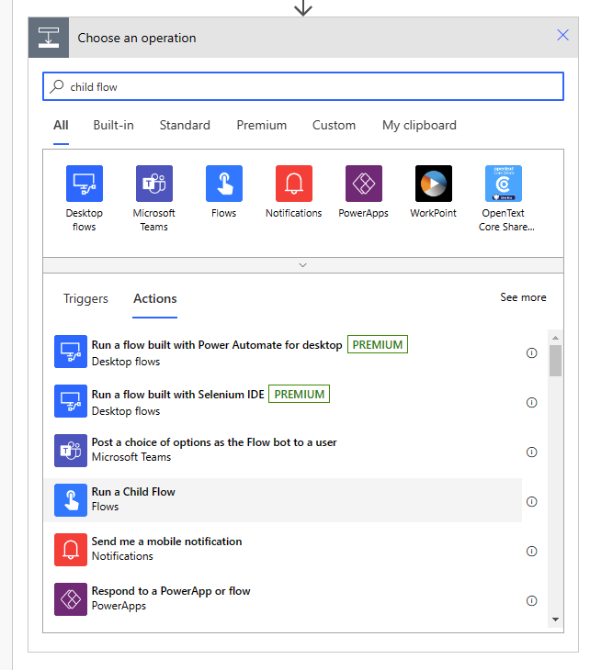
Task: Click the Run a Child Flow action icon
Action: click(71, 500)
